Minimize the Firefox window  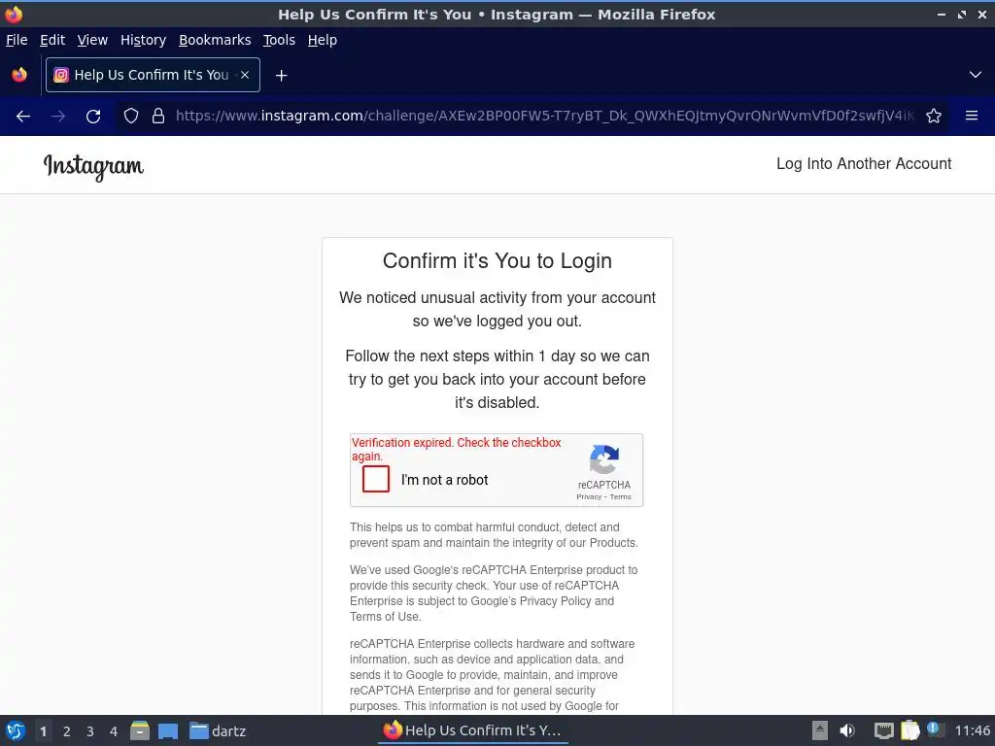(x=941, y=14)
